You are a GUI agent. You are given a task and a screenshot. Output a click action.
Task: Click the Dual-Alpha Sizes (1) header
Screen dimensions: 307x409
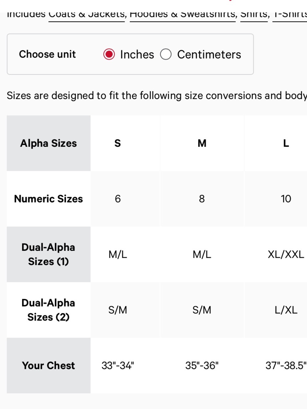49,254
